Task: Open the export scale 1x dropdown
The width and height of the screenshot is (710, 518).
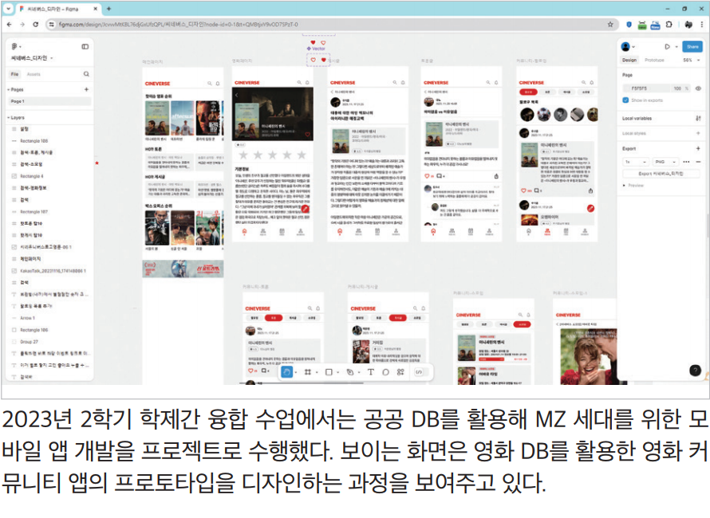Action: [x=636, y=162]
